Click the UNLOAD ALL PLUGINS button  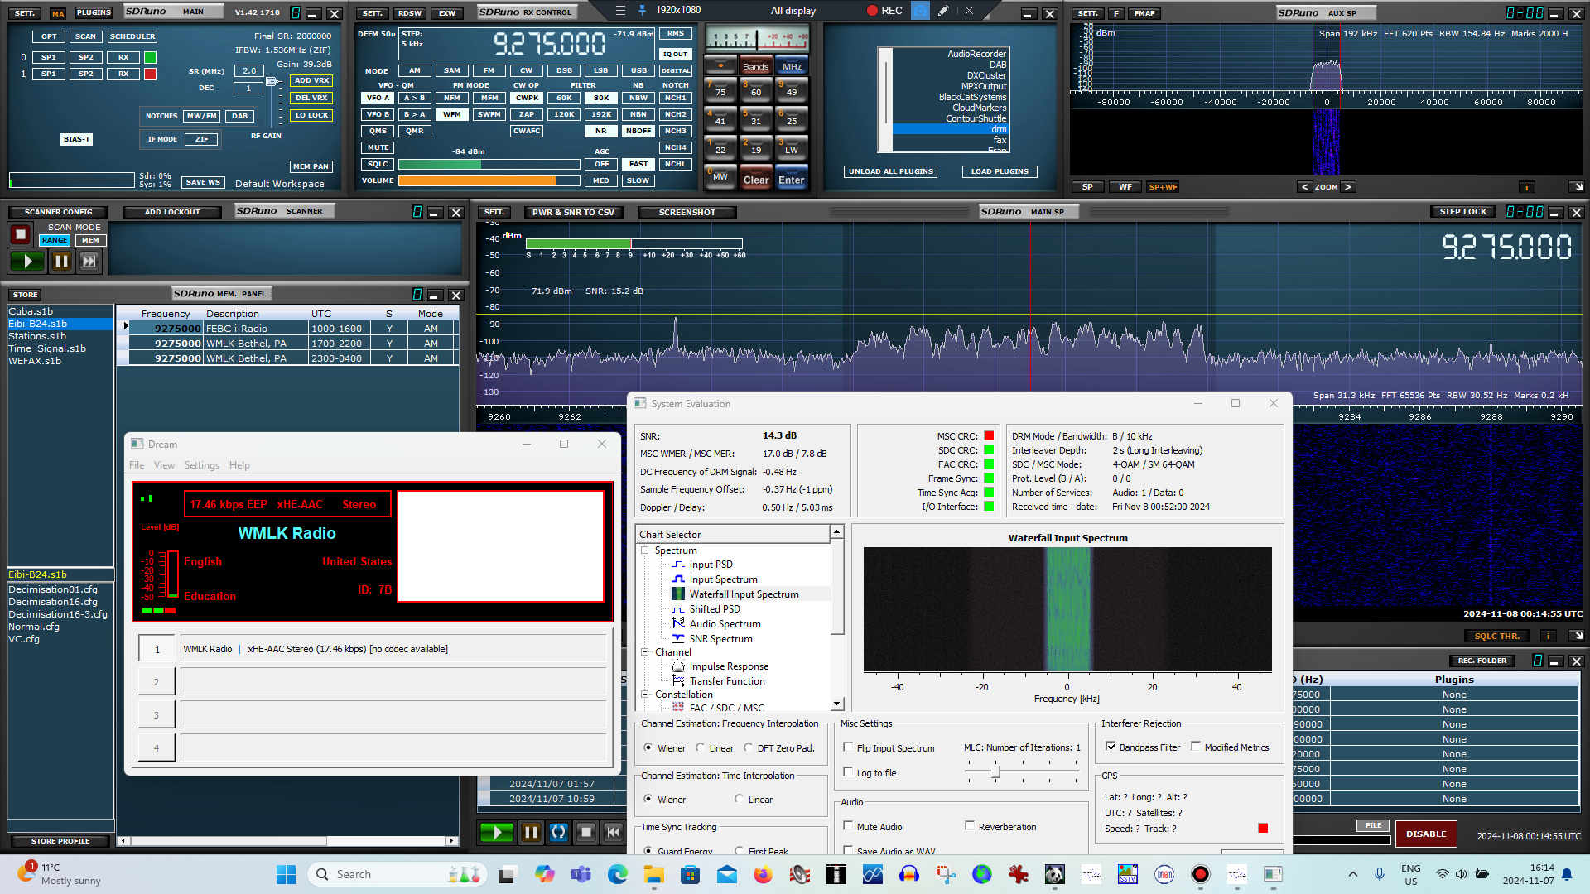click(890, 171)
